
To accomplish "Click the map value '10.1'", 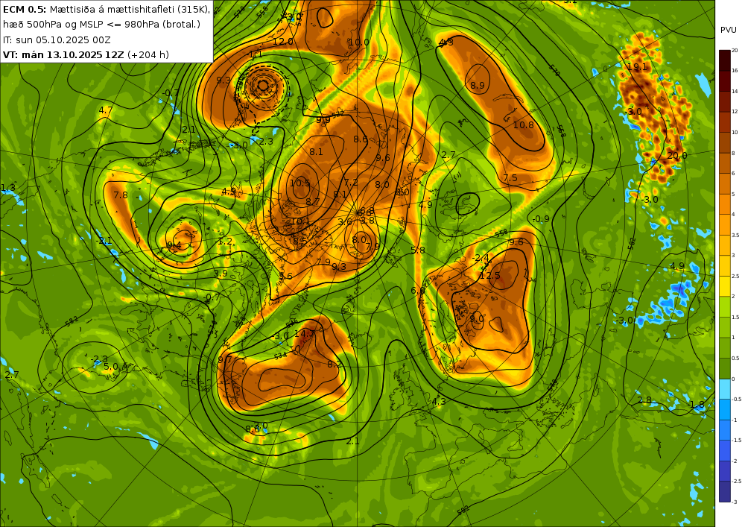I will [x=299, y=221].
